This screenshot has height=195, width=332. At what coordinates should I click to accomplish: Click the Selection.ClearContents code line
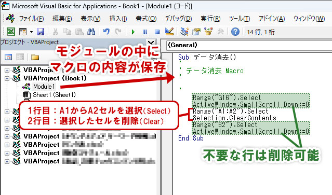pos(234,118)
